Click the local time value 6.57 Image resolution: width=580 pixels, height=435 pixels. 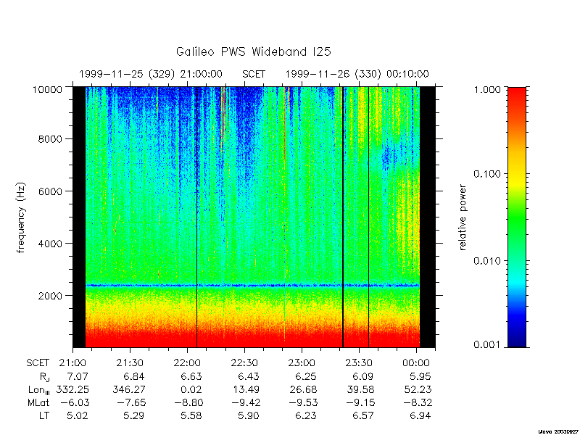(x=363, y=415)
